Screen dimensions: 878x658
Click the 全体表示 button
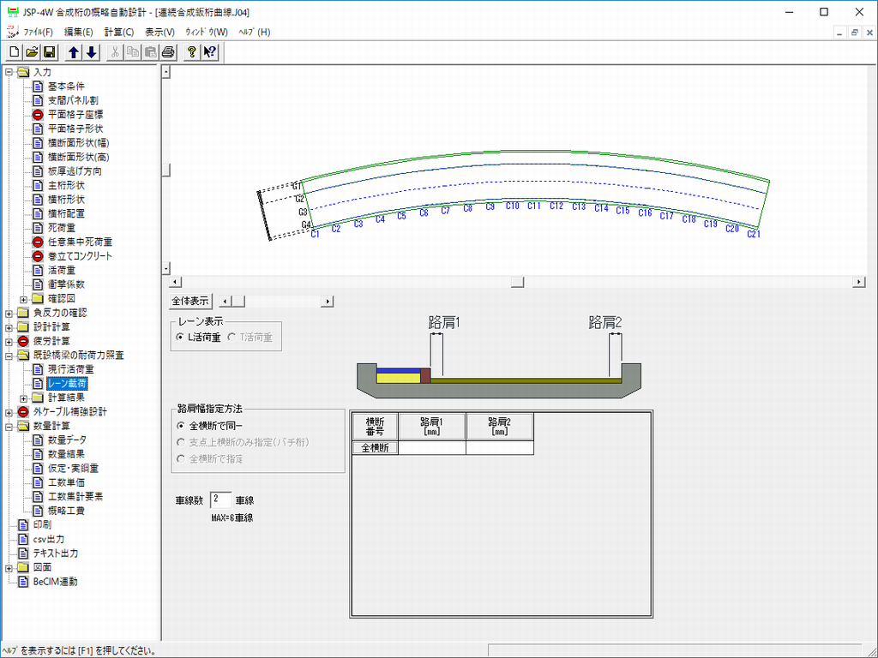(x=190, y=301)
